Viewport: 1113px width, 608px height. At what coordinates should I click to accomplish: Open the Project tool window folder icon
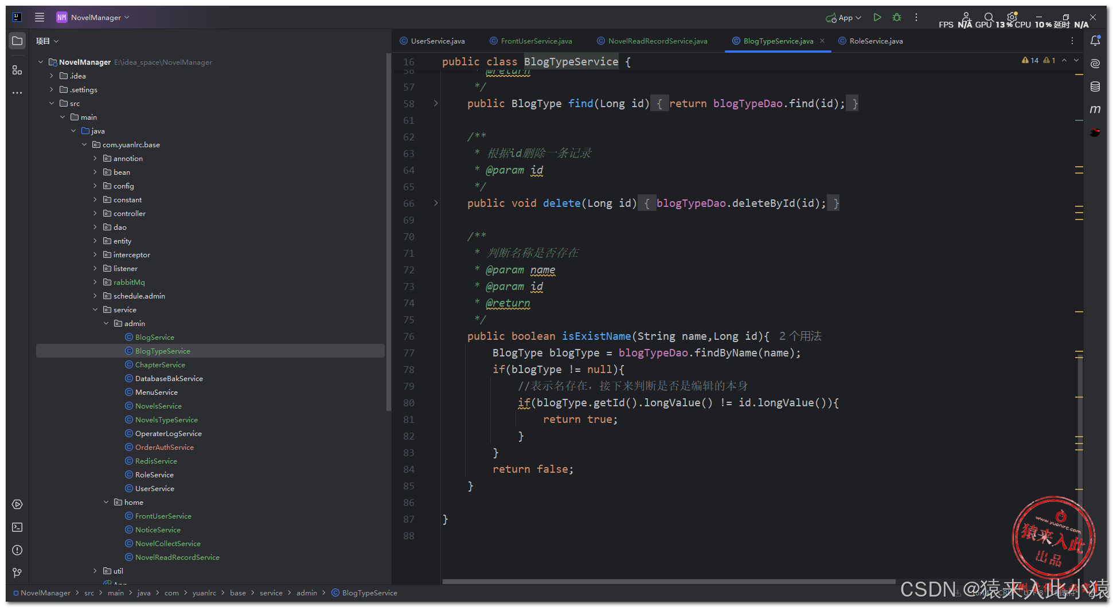click(x=17, y=41)
